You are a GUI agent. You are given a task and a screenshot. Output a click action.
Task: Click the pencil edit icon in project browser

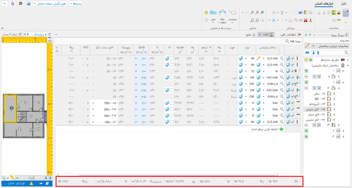point(307,46)
